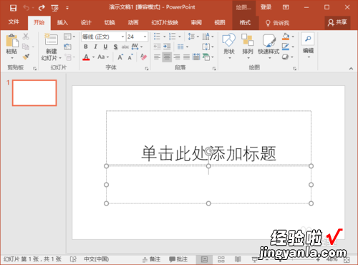The width and height of the screenshot is (358, 265).
Task: Switch to the 切换 tab
Action: coord(110,23)
